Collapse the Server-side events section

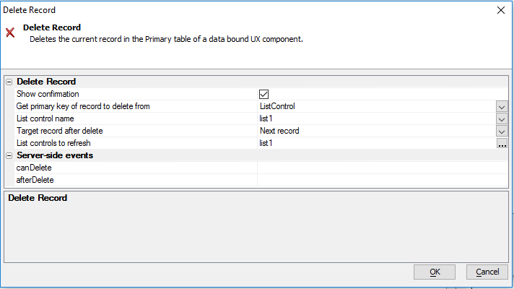9,156
